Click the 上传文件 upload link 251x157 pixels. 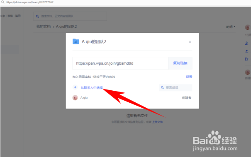[x=157, y=122]
